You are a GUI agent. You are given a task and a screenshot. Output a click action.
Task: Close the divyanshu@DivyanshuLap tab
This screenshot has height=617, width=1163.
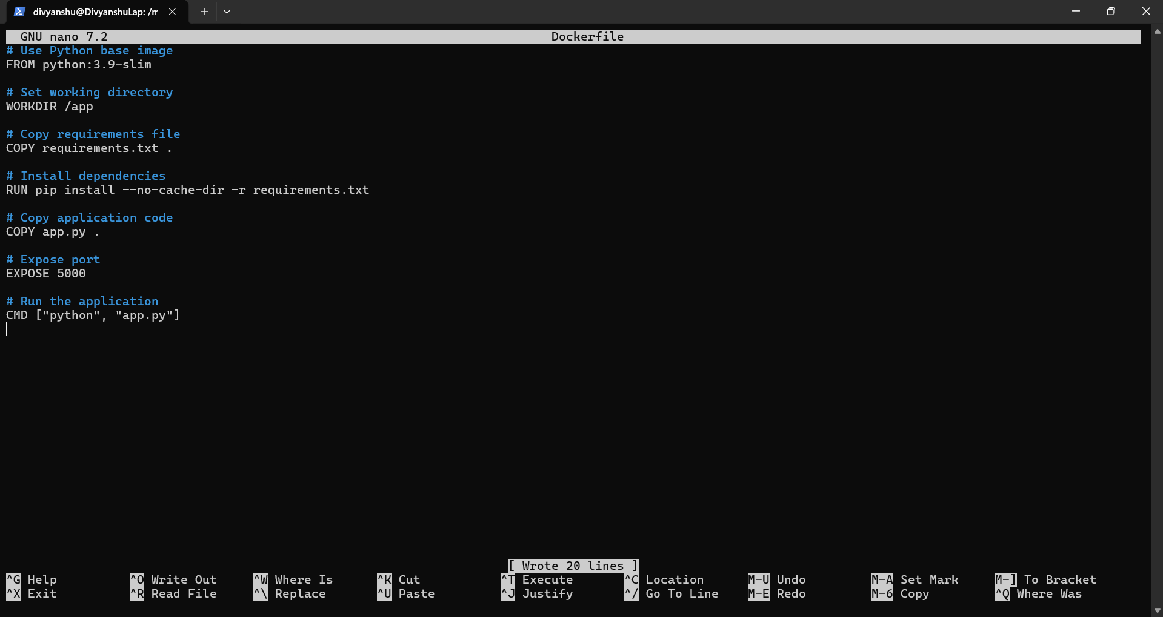(x=172, y=12)
